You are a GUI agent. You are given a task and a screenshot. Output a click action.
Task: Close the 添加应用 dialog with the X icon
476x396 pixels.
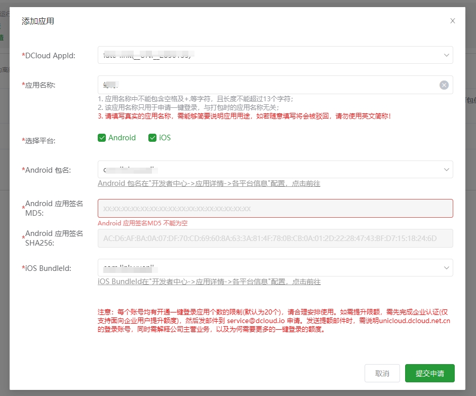pos(453,21)
